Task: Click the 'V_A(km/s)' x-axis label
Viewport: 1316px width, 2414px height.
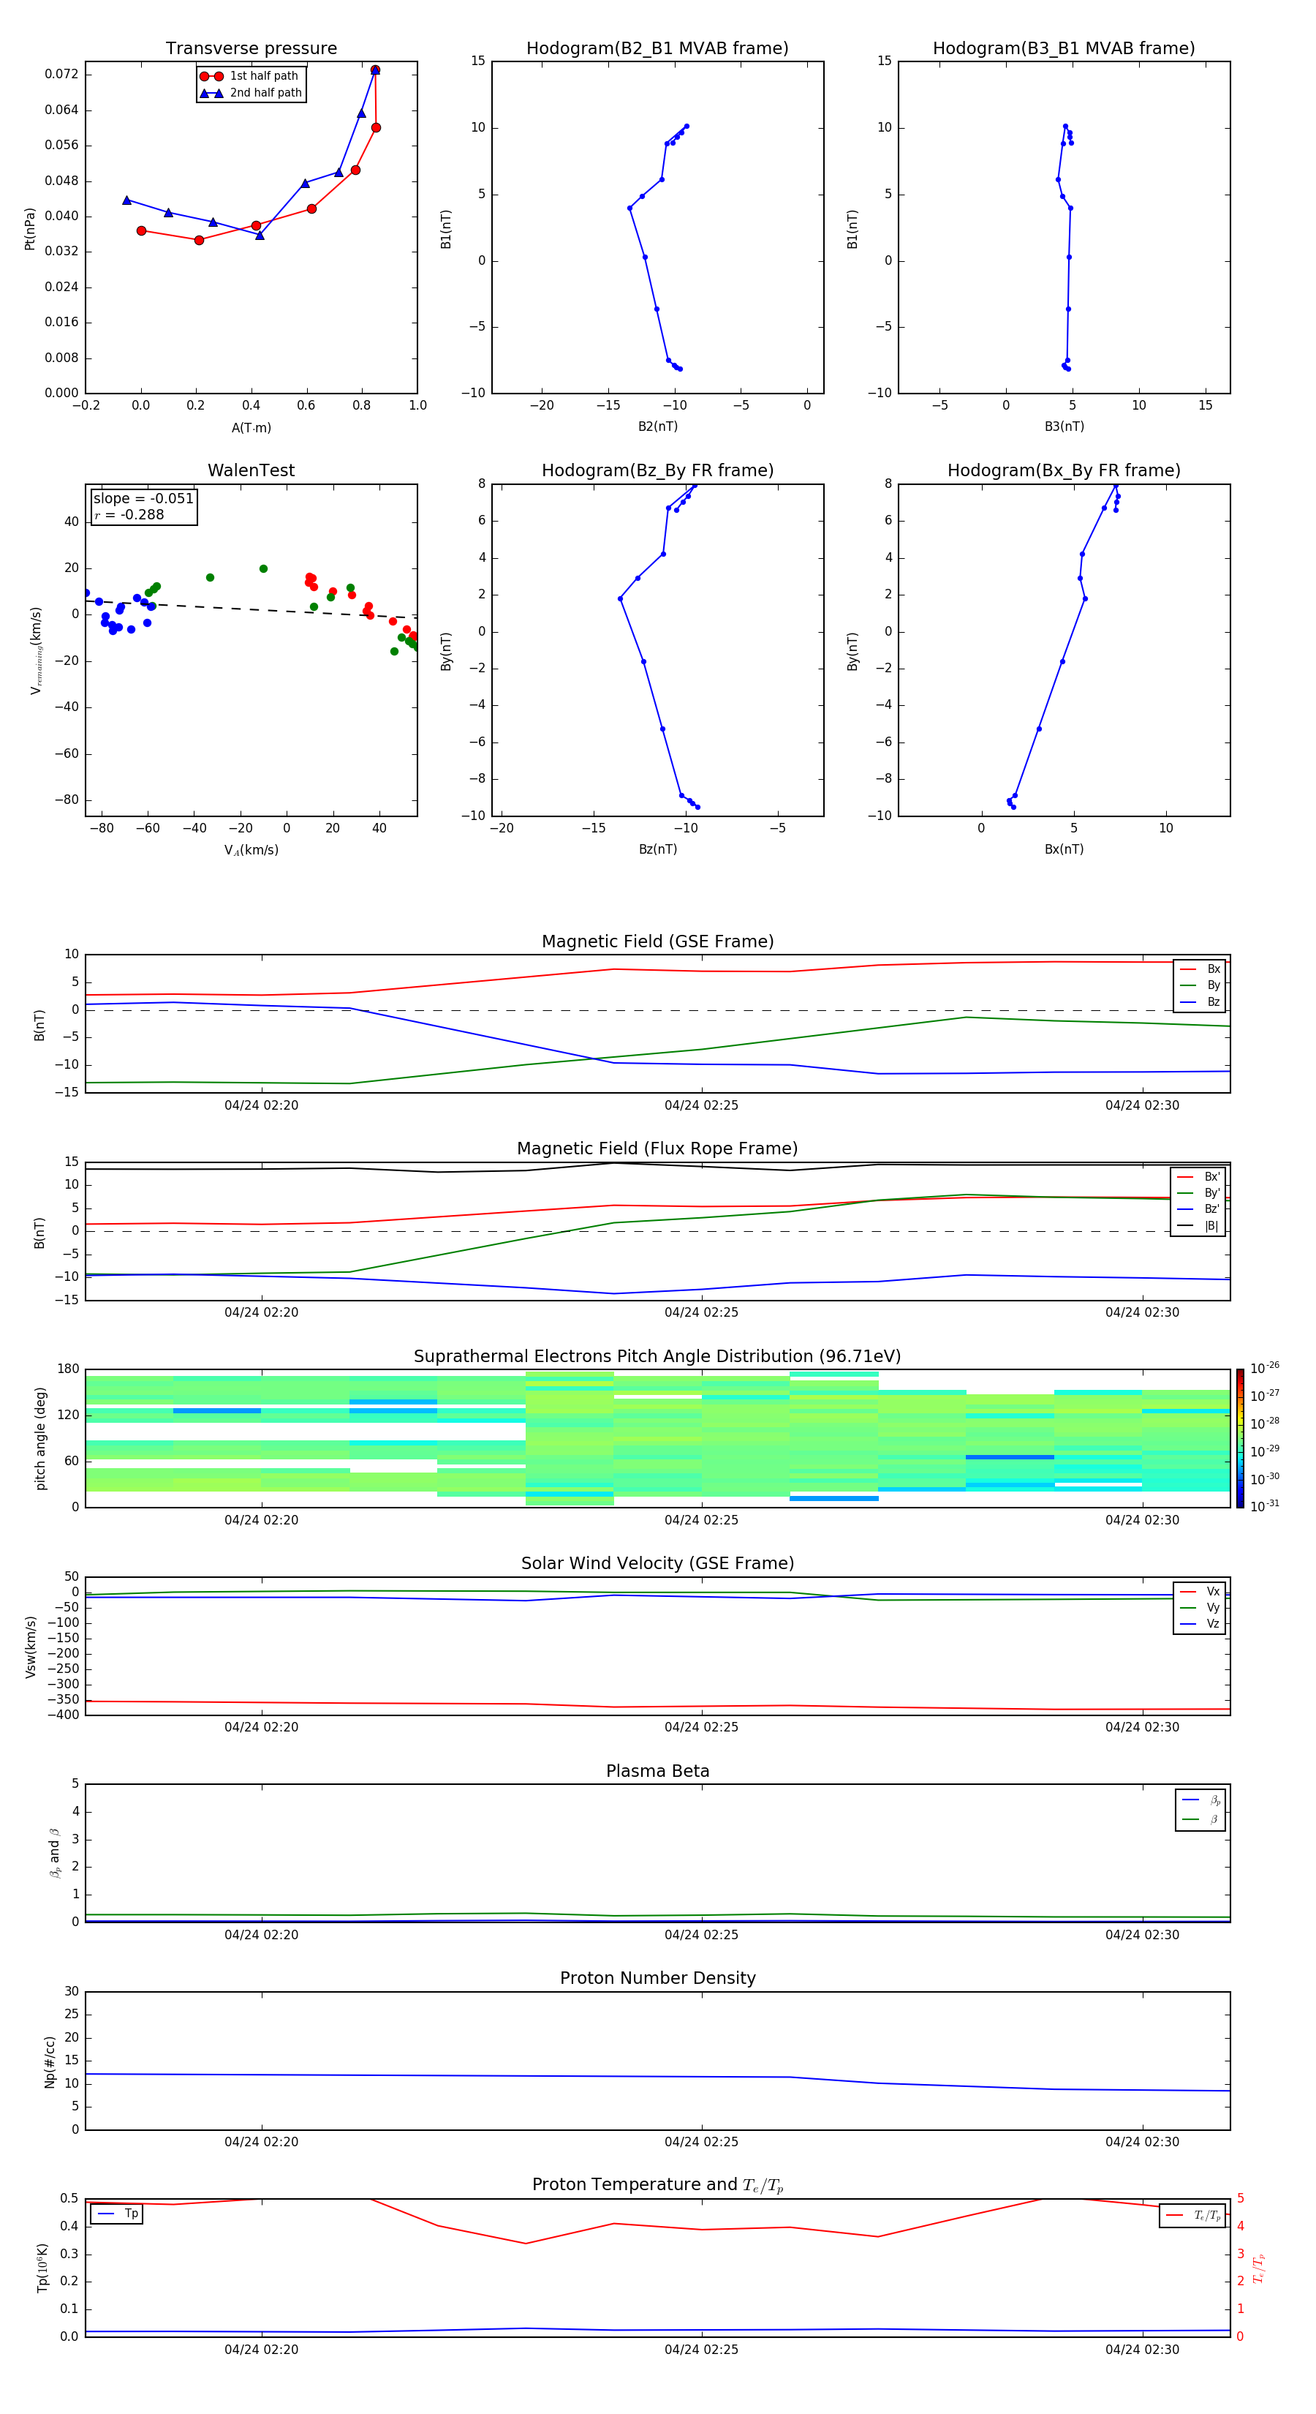Action: (251, 850)
